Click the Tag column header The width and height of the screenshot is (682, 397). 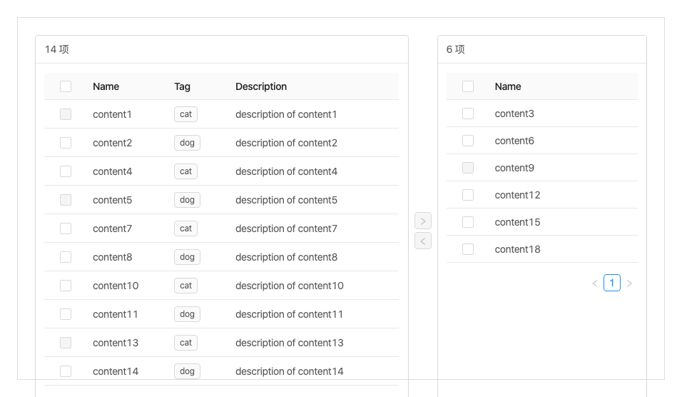pos(182,86)
